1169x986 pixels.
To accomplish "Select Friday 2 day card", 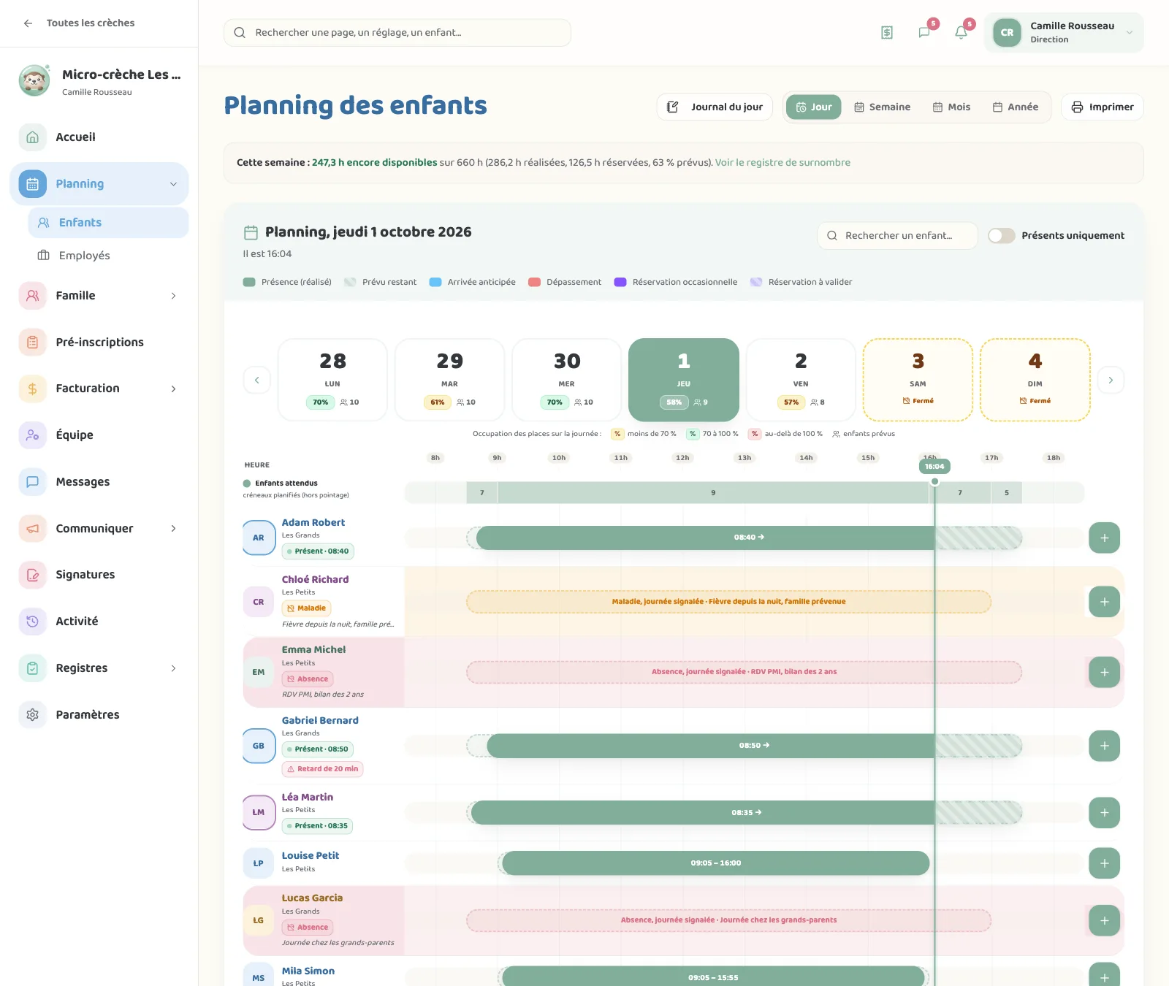I will click(801, 380).
